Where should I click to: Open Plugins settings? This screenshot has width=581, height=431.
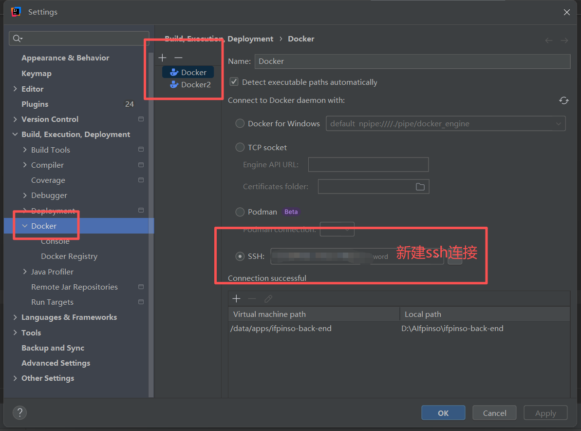click(x=35, y=104)
